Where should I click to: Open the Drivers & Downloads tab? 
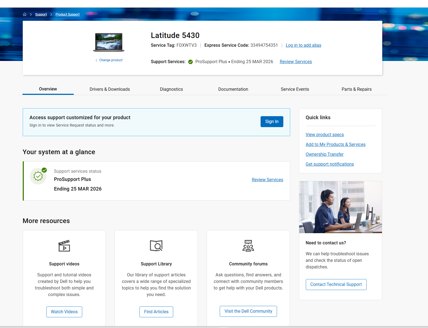tap(110, 89)
